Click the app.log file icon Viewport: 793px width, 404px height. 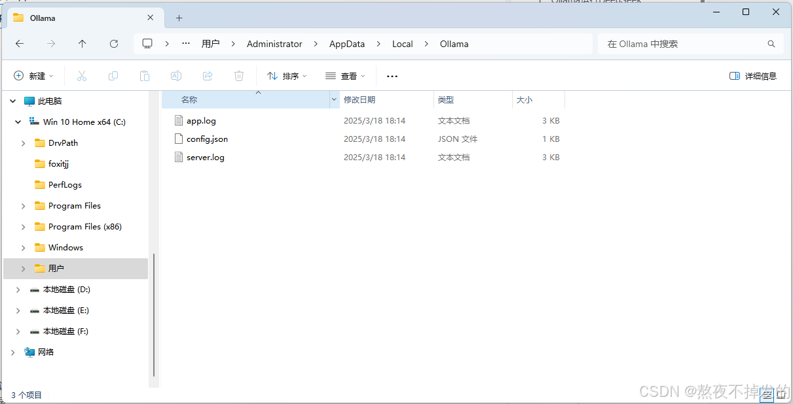[x=179, y=120]
